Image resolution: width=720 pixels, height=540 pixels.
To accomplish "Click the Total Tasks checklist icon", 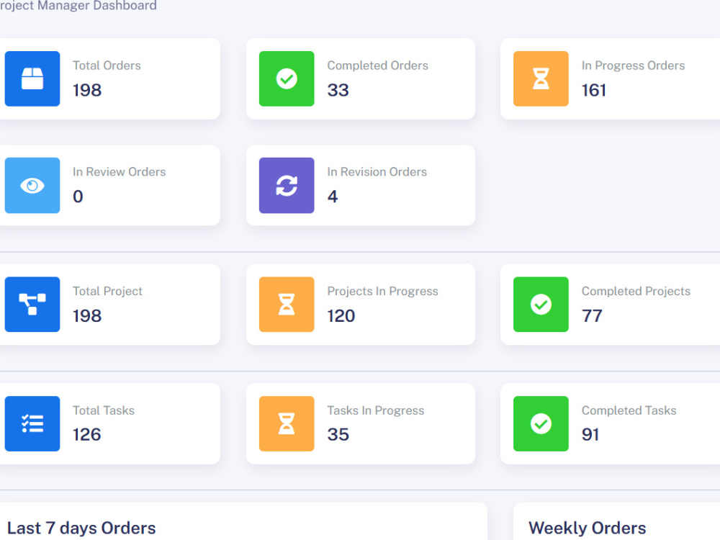I will tap(32, 424).
